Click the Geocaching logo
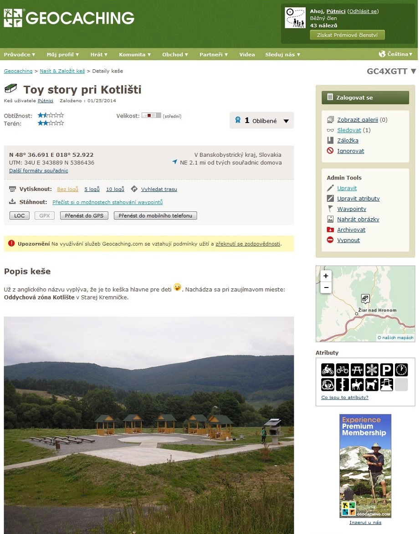The height and width of the screenshot is (534, 420). 69,18
